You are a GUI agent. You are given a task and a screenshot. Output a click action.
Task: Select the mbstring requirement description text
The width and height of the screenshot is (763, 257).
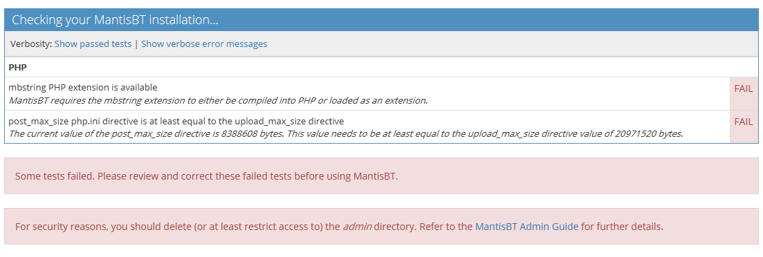tap(219, 101)
